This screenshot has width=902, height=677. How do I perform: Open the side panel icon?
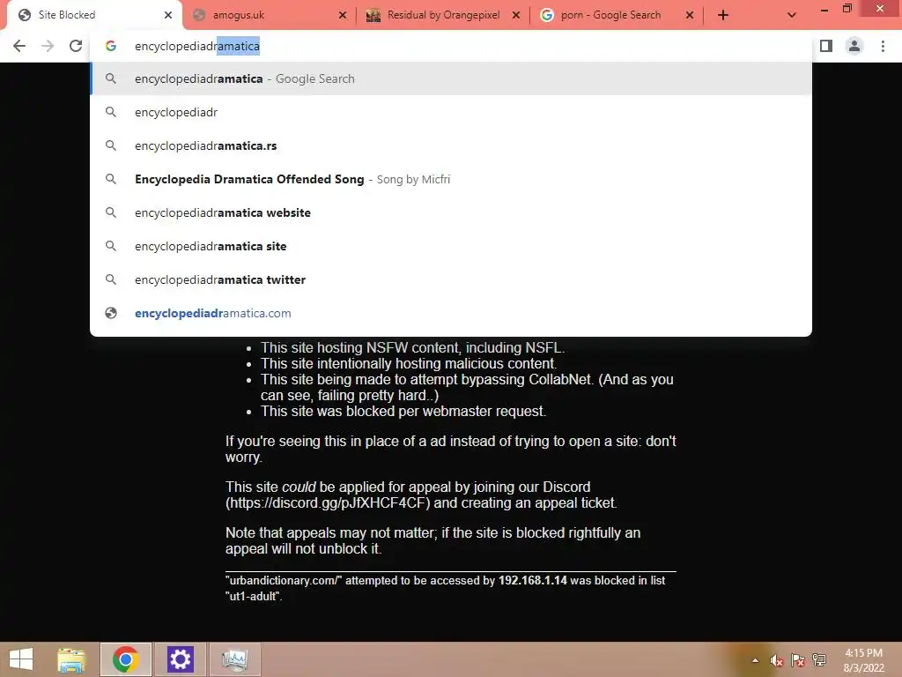coord(826,46)
